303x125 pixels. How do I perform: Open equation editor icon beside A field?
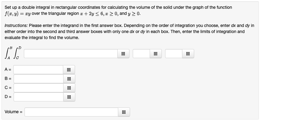click(x=69, y=70)
